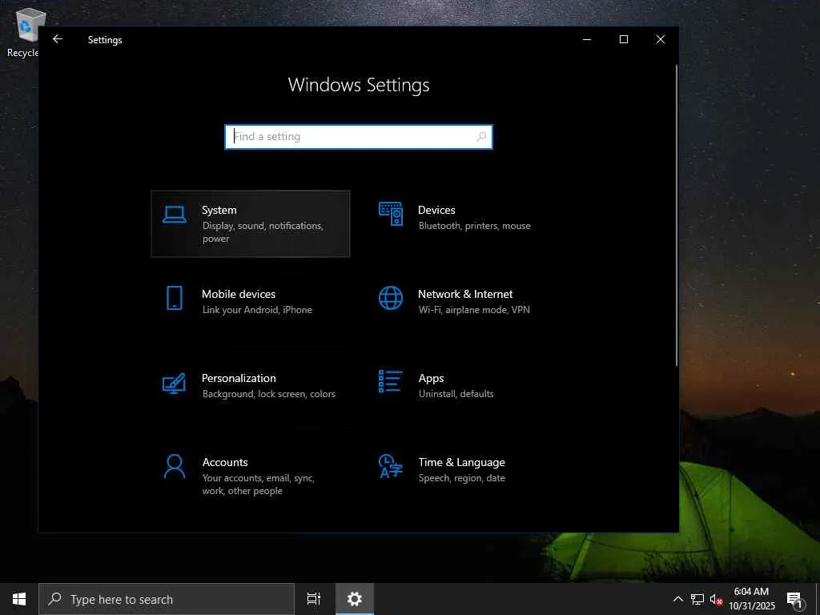Open the Mobile devices phone icon
The image size is (820, 615).
coord(174,298)
